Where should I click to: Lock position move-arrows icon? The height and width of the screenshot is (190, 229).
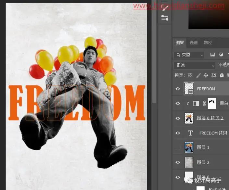point(206,75)
